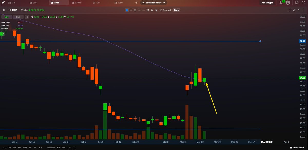Set range to 1D

(3, 148)
